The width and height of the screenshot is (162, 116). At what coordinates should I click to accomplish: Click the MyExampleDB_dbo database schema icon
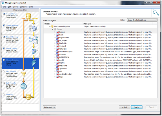click(52, 26)
